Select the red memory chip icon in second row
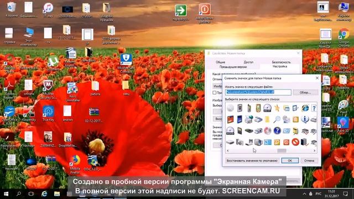Viewport: 354px width, 199px height. pos(230,119)
